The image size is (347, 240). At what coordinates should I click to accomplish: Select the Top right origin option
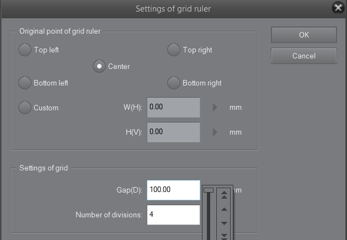pyautogui.click(x=173, y=50)
